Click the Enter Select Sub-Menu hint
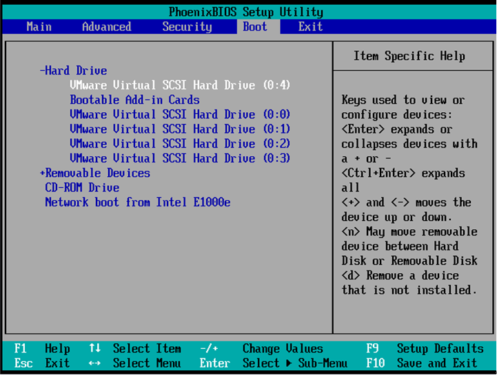 pyautogui.click(x=274, y=363)
